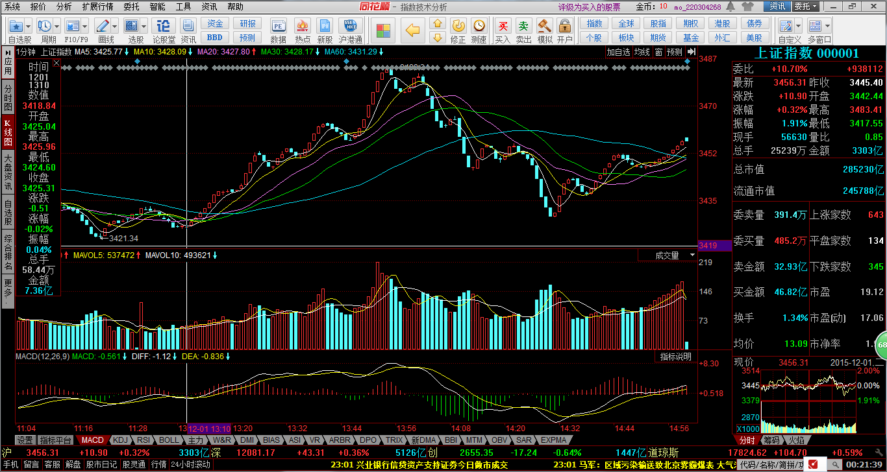Click the 买入 buy icon
887x472 pixels.
pyautogui.click(x=503, y=26)
